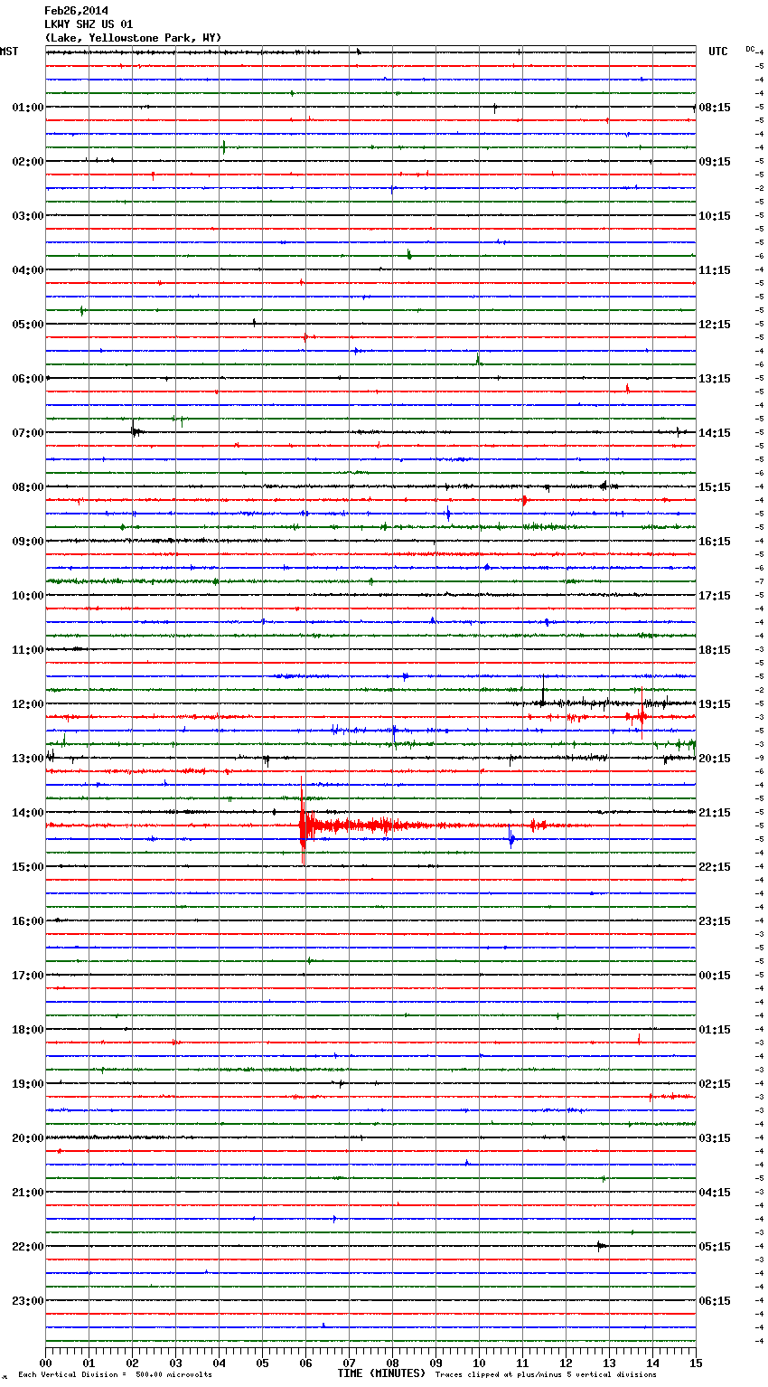Select the 01:00 MST row label
Viewport: 768px width, 1387px height.
(28, 108)
